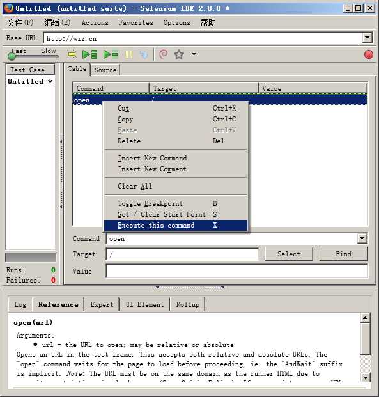
Task: Expand the Command combo box arrow
Action: pos(362,238)
